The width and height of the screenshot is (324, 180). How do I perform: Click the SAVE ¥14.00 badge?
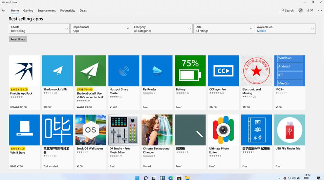pos(85,89)
